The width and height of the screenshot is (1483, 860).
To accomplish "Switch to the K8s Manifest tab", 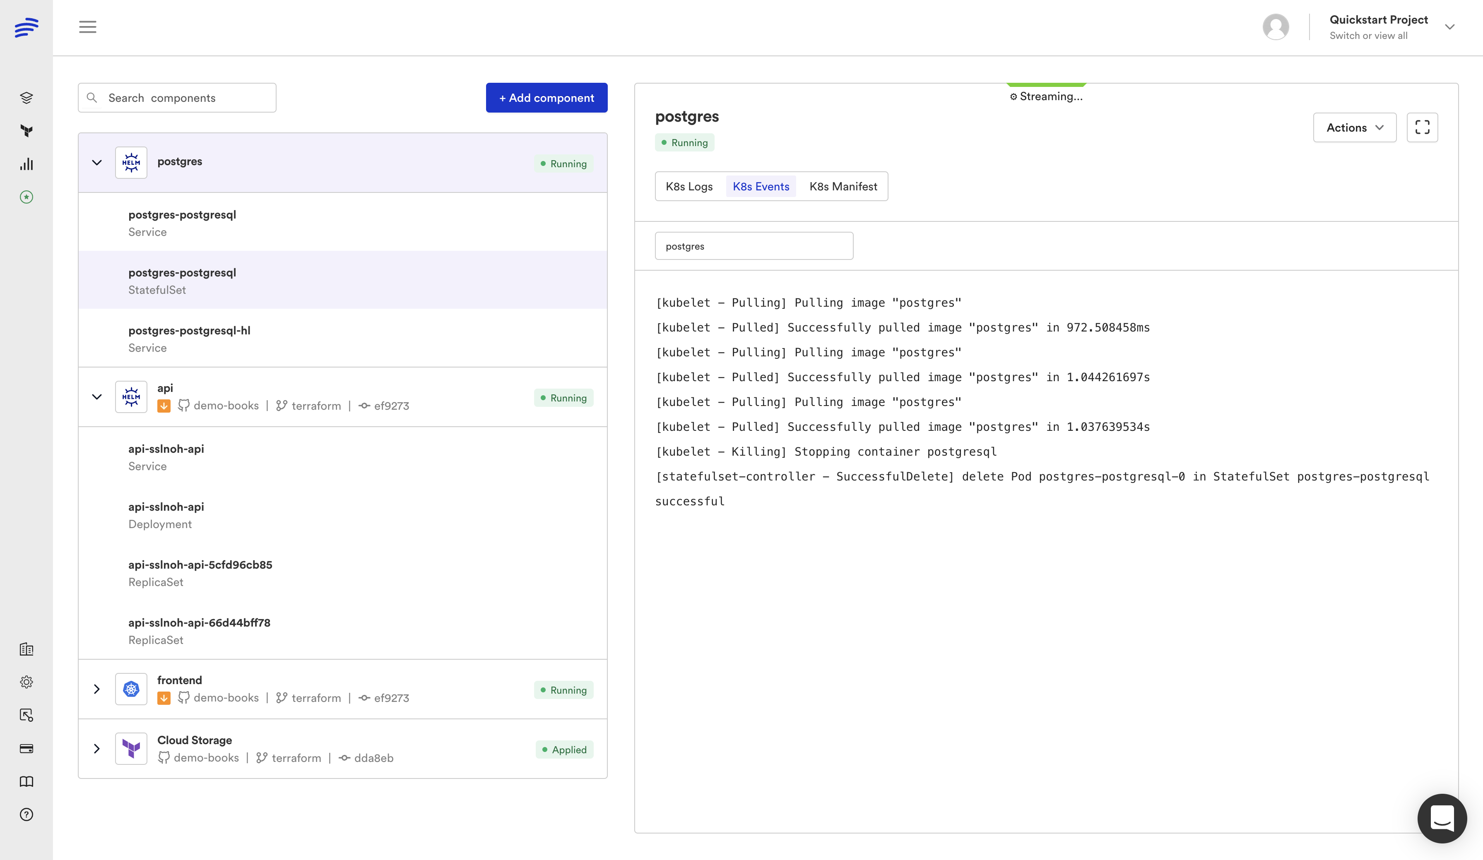I will point(843,187).
